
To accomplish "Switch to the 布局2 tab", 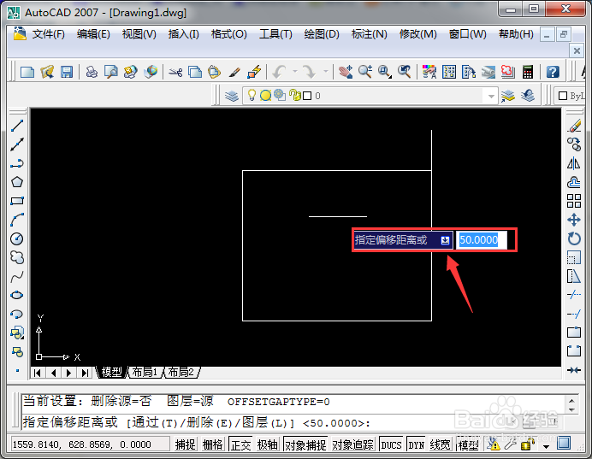I will tap(181, 373).
